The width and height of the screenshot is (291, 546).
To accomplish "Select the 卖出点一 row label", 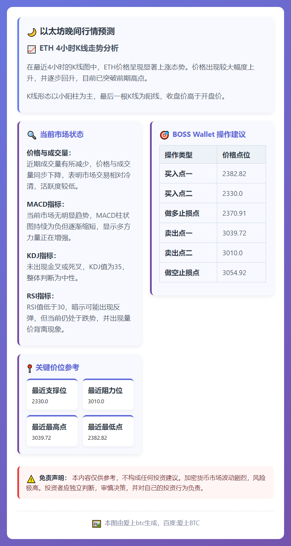I will point(178,233).
